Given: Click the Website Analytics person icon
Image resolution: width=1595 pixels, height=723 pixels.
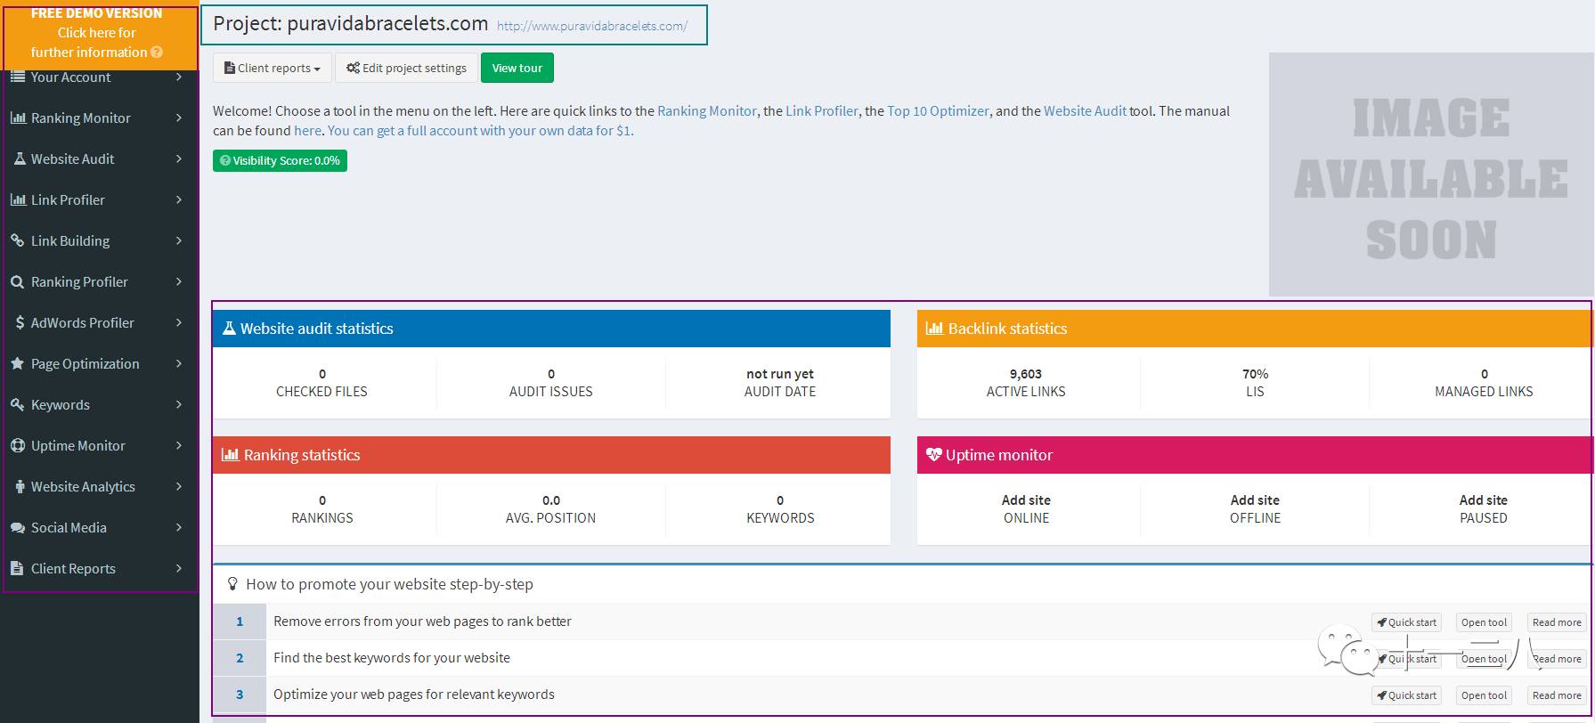Looking at the screenshot, I should point(20,486).
